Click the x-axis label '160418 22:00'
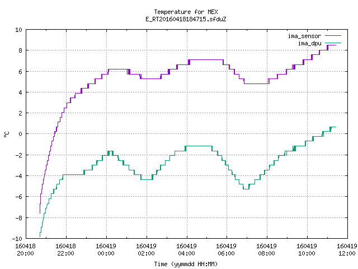This screenshot has width=358, height=269. (x=66, y=249)
